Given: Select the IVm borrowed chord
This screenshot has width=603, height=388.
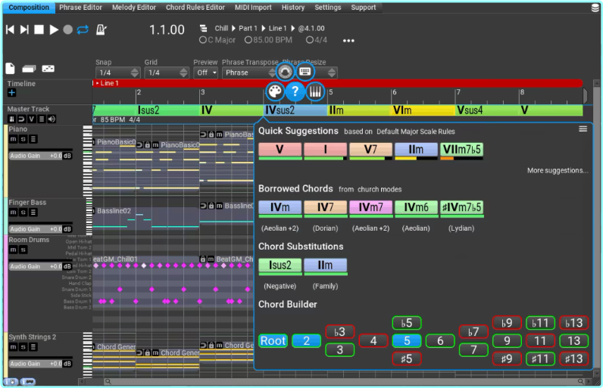Looking at the screenshot, I should [280, 208].
